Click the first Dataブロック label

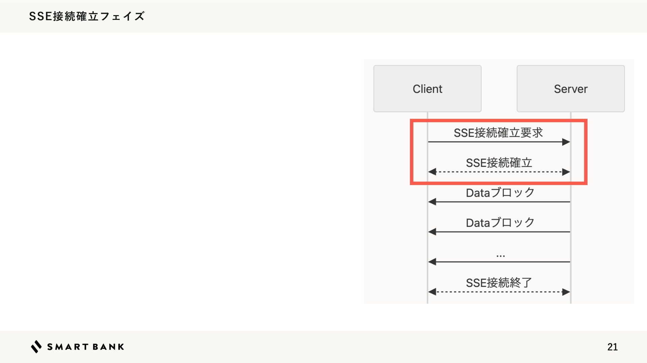(x=500, y=193)
